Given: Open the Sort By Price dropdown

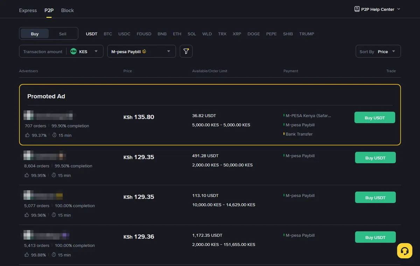Looking at the screenshot, I should (378, 51).
